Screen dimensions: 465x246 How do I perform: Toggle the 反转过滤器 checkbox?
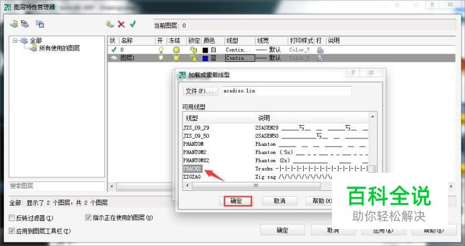pyautogui.click(x=12, y=218)
